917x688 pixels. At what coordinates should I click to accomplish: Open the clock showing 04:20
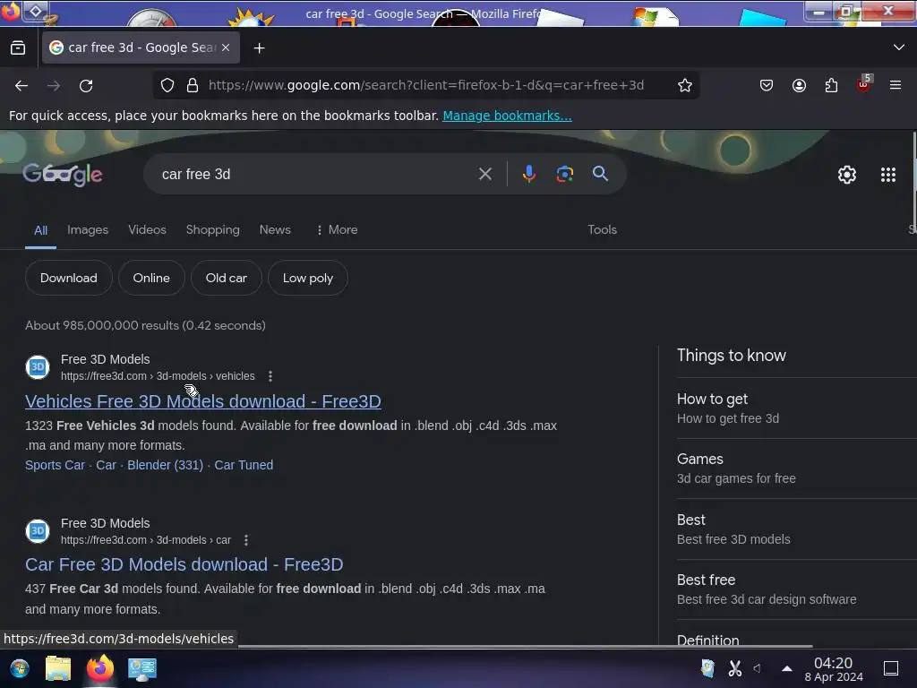tap(834, 669)
